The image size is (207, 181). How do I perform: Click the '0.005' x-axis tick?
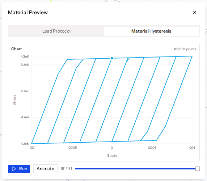(x=152, y=148)
